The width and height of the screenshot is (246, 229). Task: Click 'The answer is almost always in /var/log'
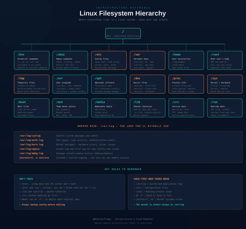159,205
